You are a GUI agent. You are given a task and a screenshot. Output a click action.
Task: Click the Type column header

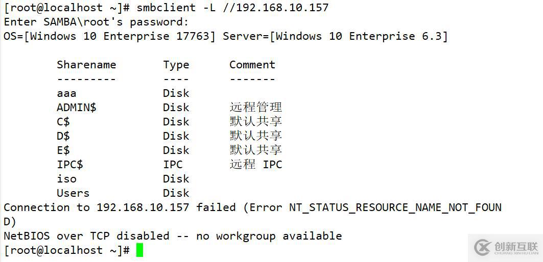[x=176, y=65]
